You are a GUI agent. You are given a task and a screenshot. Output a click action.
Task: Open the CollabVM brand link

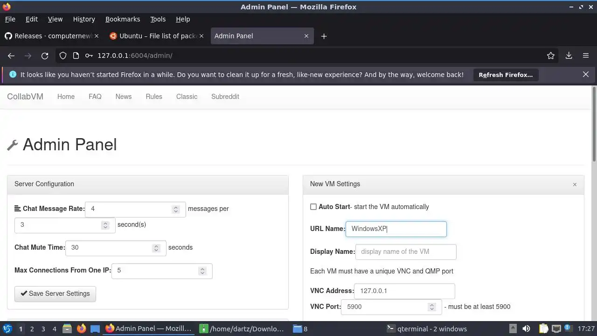coord(25,97)
